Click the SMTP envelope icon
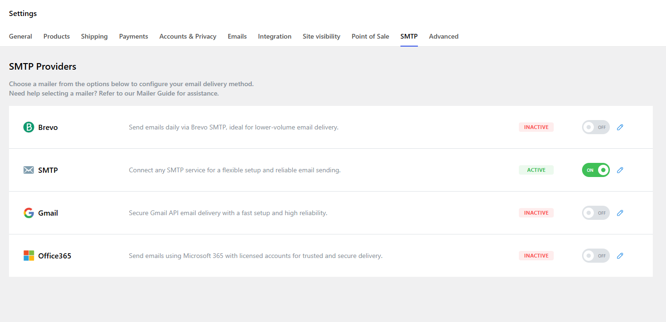This screenshot has height=322, width=666. (29, 170)
